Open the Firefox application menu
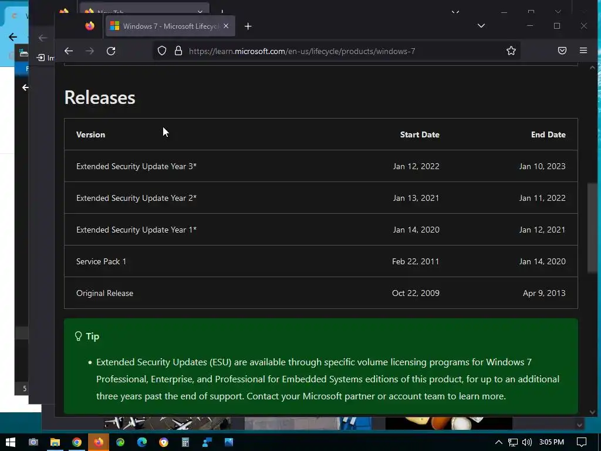601x451 pixels. pyautogui.click(x=583, y=51)
